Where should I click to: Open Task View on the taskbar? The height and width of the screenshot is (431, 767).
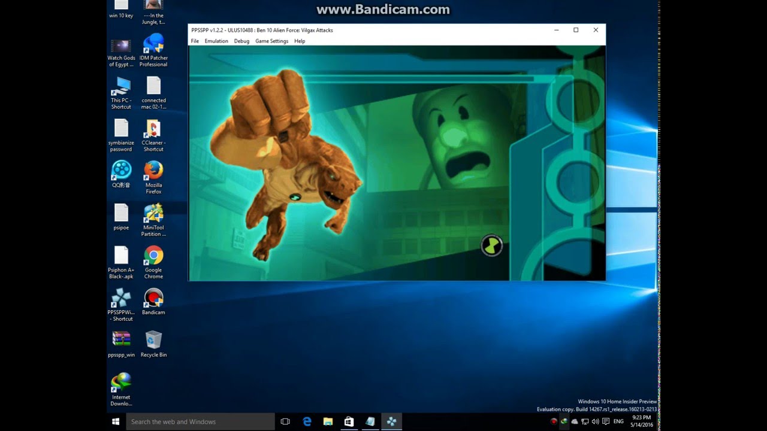[x=285, y=421]
